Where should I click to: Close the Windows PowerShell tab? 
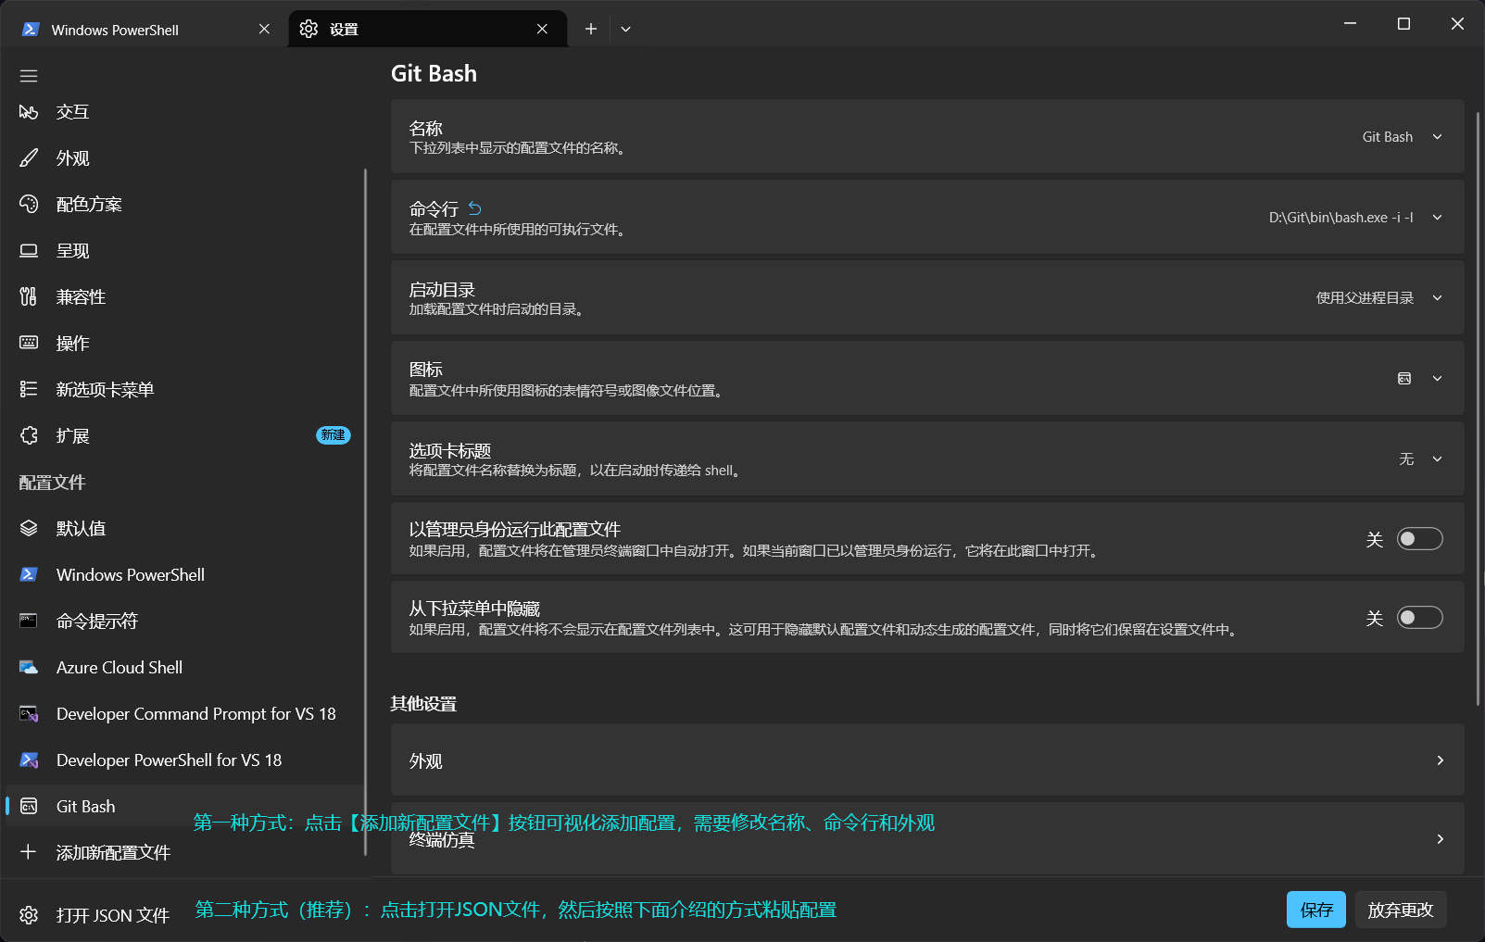coord(264,30)
